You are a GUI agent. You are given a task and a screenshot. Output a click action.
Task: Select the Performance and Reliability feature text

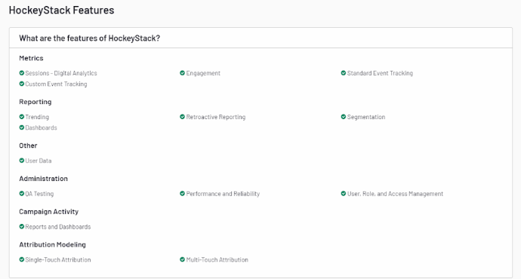pos(223,194)
